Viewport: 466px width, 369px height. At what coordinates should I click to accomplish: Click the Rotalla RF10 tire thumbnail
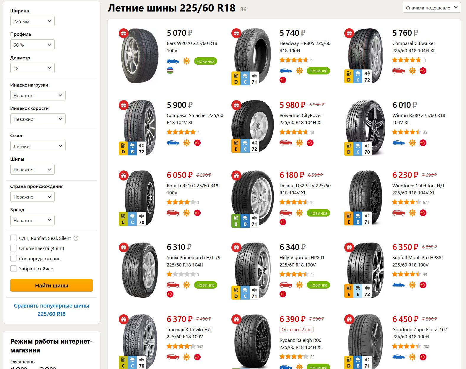139,198
